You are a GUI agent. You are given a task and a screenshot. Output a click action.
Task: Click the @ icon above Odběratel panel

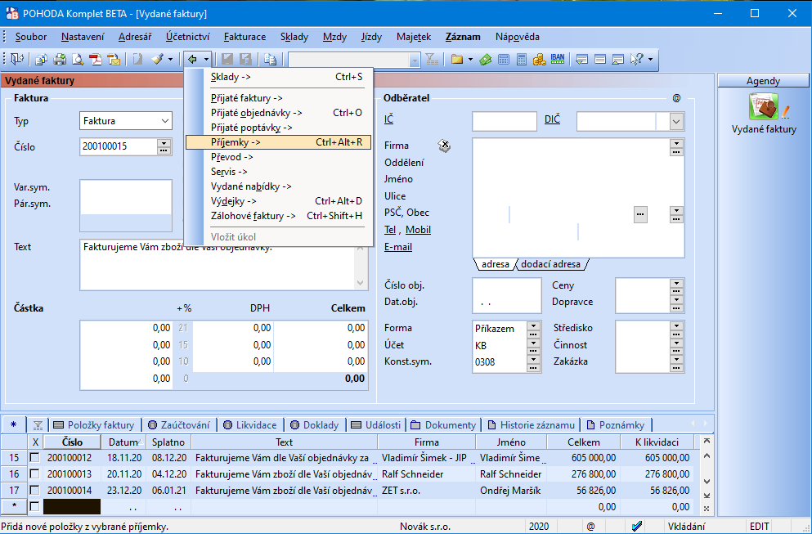pos(676,98)
